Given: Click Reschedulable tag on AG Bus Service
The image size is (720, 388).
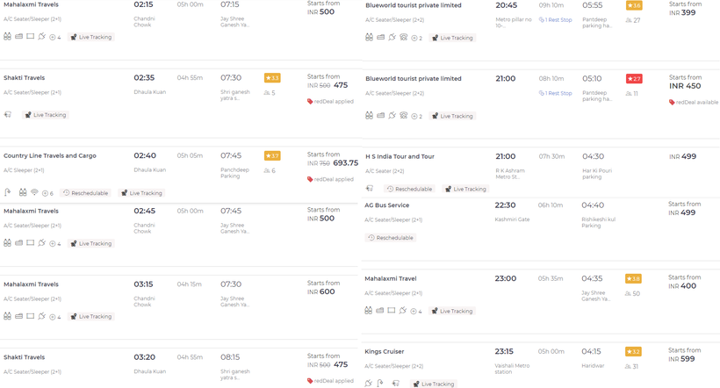Looking at the screenshot, I should (391, 238).
